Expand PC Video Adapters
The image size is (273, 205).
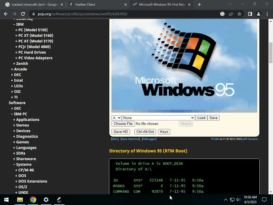[34, 58]
